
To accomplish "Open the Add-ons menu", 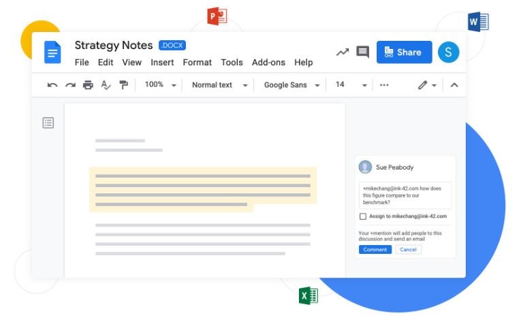I will 268,63.
